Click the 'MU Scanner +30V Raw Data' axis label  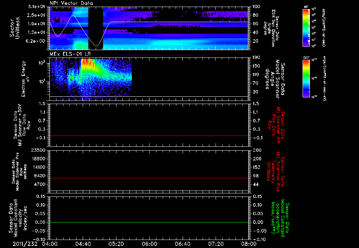(x=21, y=125)
